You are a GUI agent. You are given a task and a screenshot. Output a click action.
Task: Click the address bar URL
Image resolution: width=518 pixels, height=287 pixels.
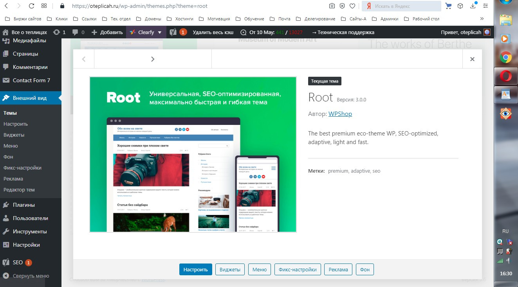pyautogui.click(x=140, y=6)
